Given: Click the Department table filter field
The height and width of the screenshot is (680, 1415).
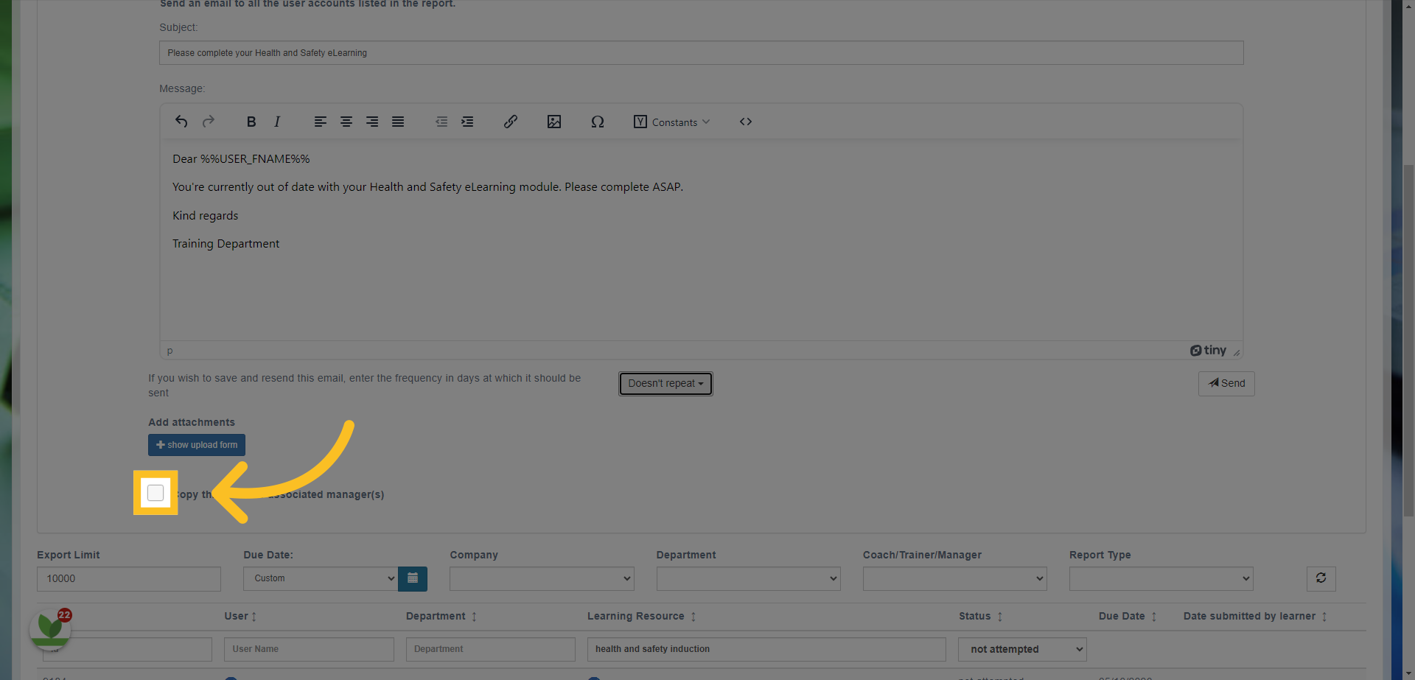Looking at the screenshot, I should tap(490, 649).
